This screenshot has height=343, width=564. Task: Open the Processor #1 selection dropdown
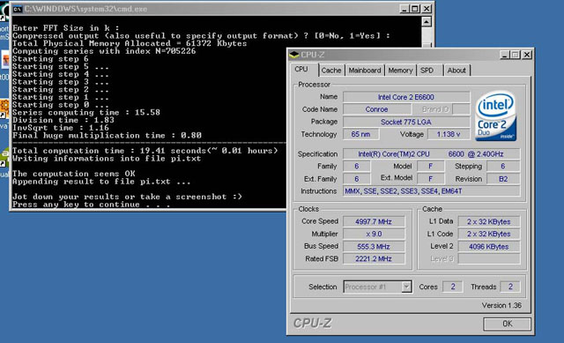[x=378, y=287]
